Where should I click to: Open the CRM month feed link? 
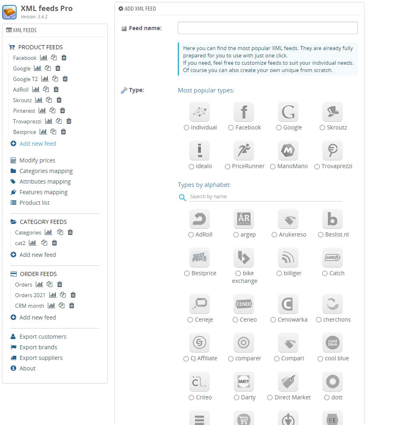click(x=30, y=306)
